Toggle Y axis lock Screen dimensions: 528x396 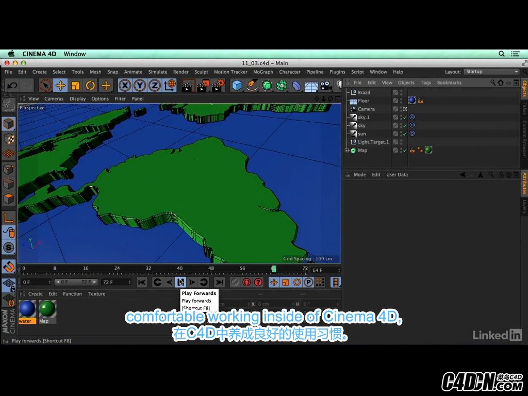coord(139,86)
